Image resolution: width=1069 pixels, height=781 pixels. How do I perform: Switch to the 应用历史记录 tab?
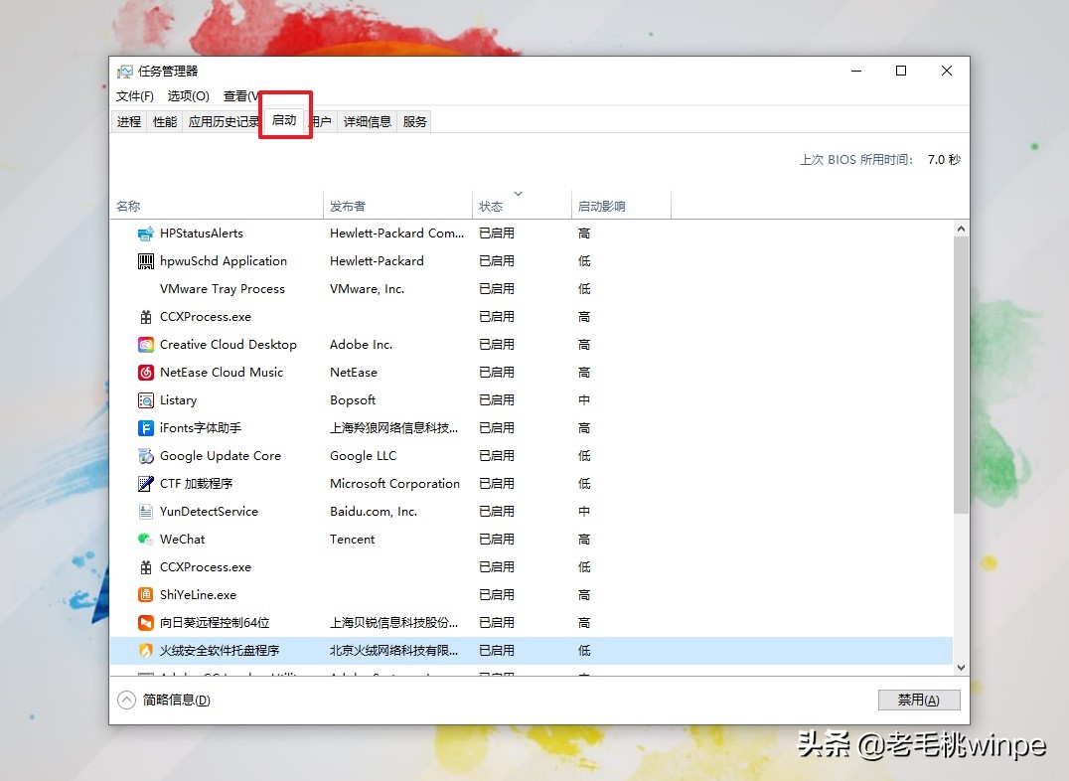pos(223,122)
